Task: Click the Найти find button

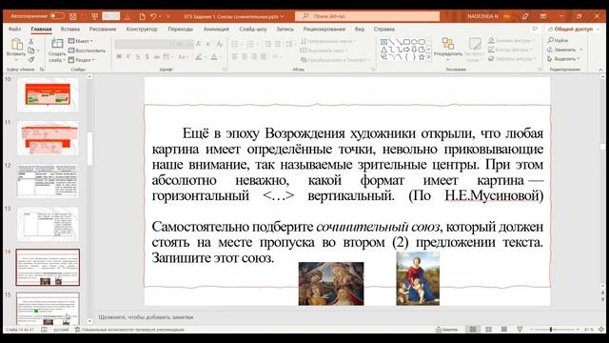Action: 559,40
